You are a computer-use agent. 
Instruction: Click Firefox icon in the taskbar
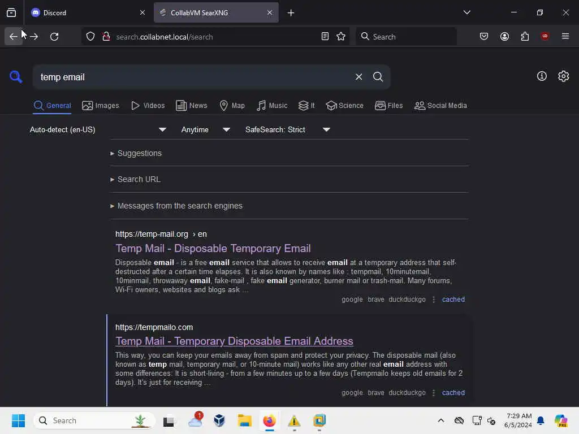[x=269, y=420]
